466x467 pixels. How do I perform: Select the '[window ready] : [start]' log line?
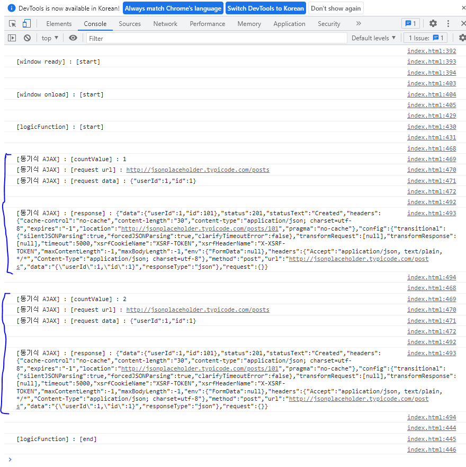(x=58, y=61)
